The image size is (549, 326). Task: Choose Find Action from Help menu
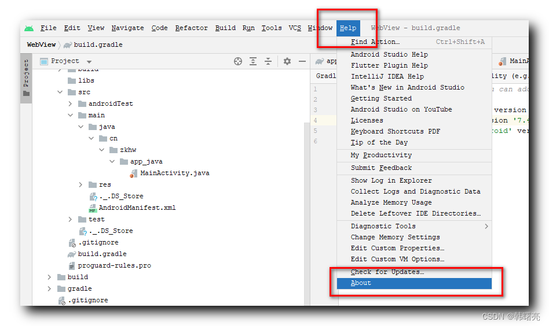click(414, 42)
